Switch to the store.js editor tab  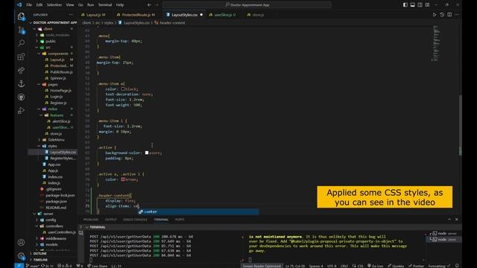258,15
